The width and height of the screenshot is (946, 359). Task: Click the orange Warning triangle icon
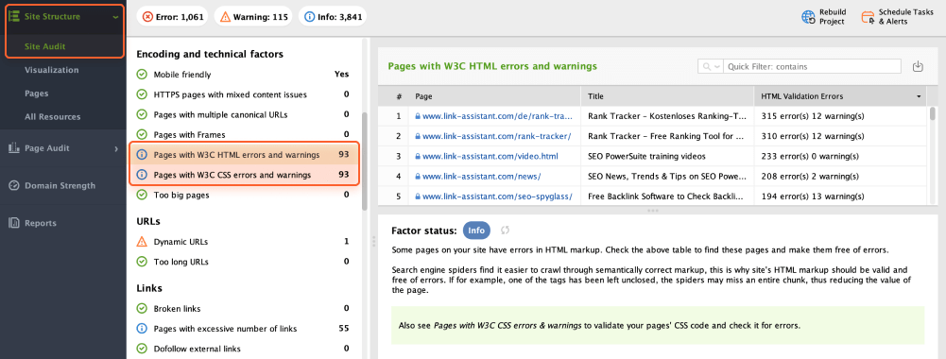(x=225, y=17)
